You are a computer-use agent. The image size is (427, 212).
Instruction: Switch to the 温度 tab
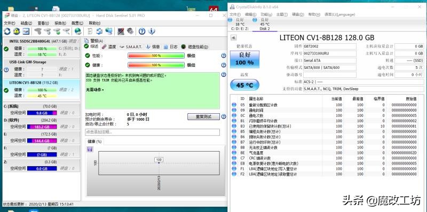109,47
